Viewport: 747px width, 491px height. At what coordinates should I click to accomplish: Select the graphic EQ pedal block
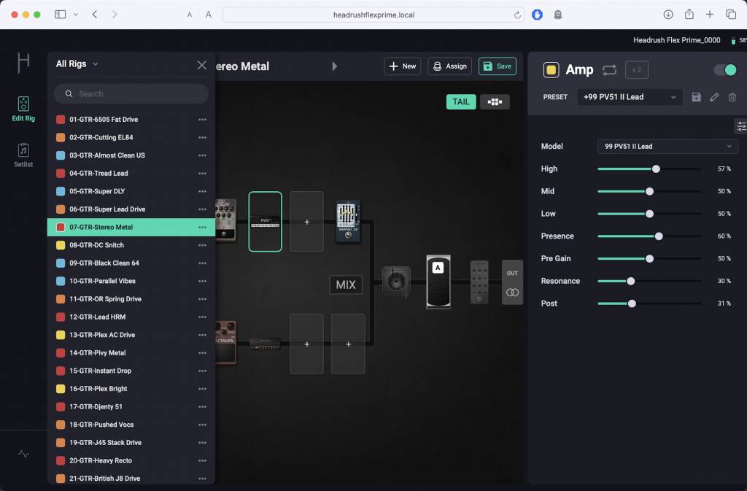[348, 222]
